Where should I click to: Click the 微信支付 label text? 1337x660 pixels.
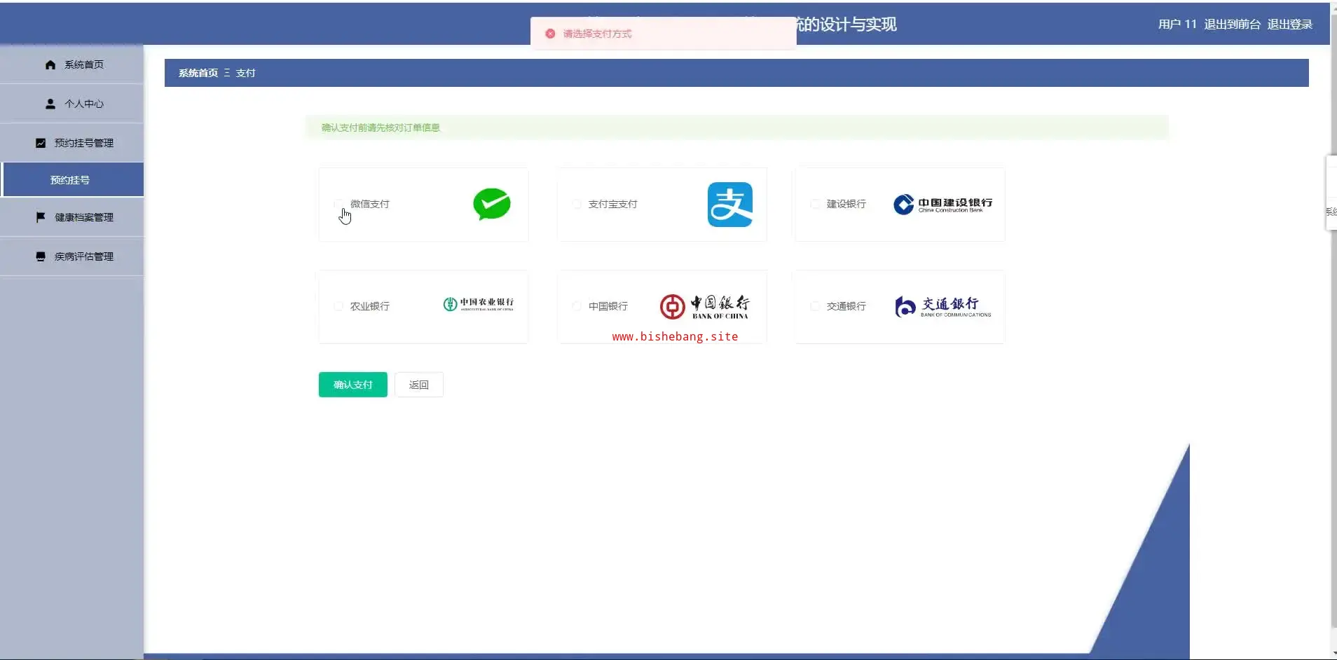[370, 204]
